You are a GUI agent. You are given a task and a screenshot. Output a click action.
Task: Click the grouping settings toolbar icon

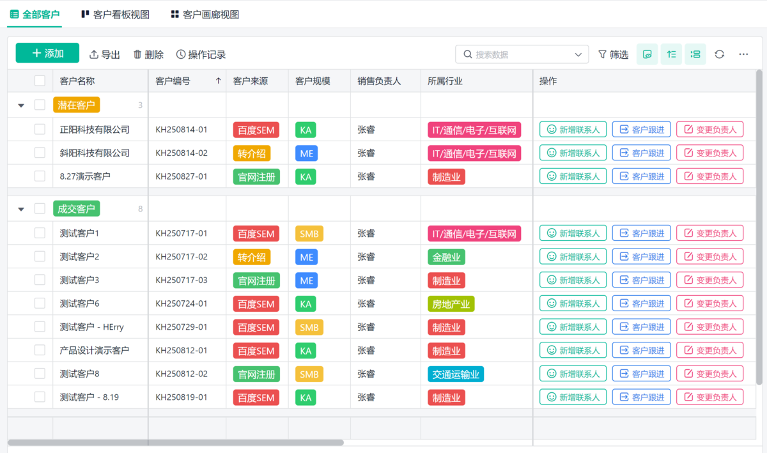[695, 54]
